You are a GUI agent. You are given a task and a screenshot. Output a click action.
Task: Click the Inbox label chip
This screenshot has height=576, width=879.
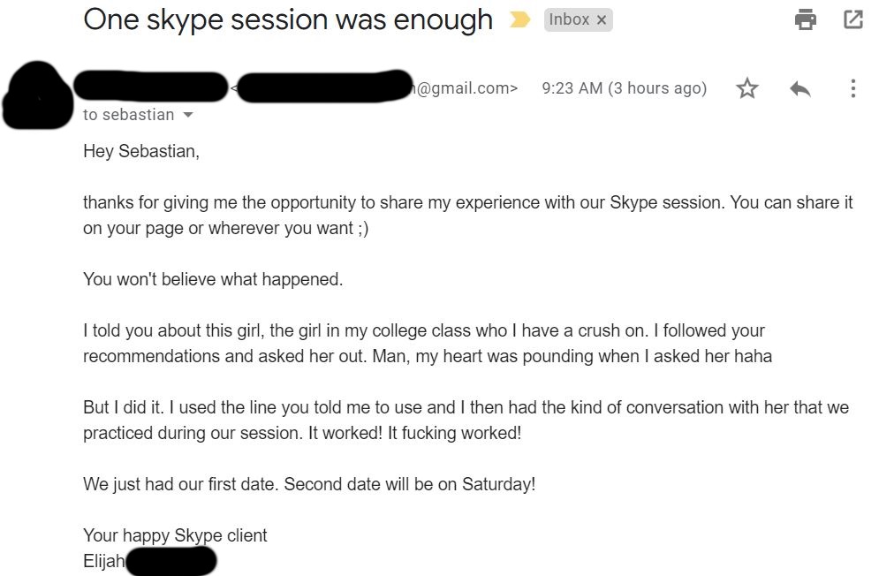[x=569, y=19]
